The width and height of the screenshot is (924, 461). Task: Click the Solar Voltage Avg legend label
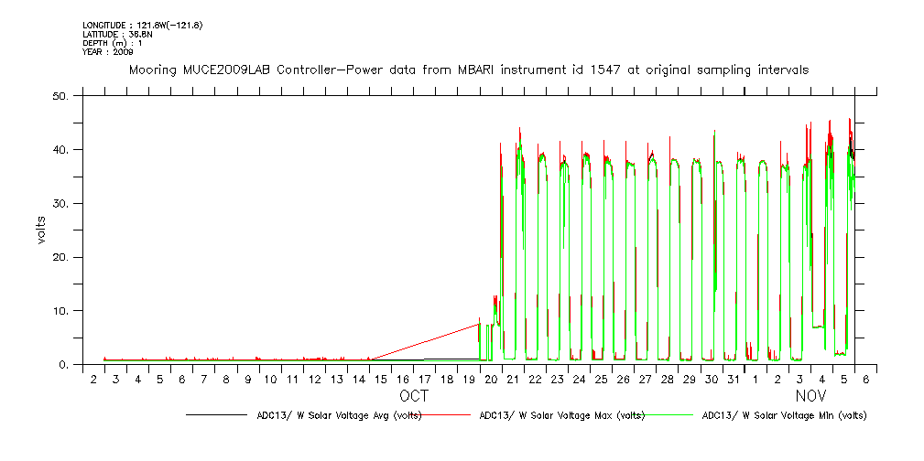(335, 415)
